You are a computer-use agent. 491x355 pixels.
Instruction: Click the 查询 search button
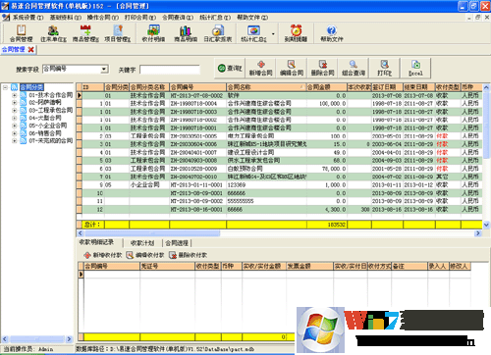pyautogui.click(x=230, y=68)
